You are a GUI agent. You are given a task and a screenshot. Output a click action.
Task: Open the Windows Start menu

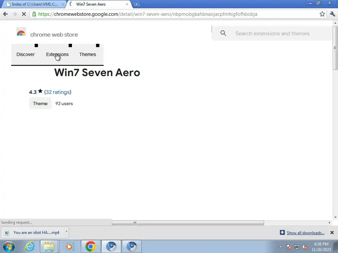point(9,246)
